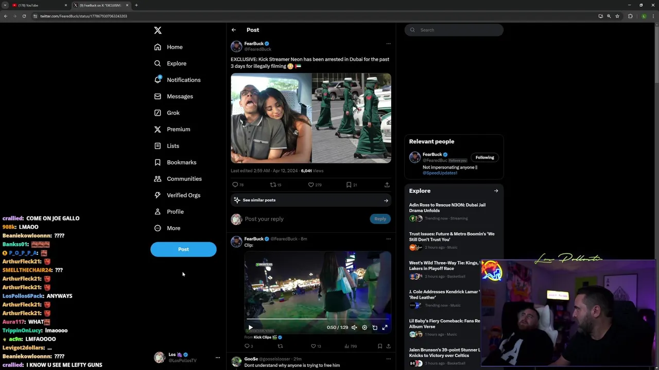Expand the More menu in the sidebar
Screen dimensions: 659x370
point(167,228)
